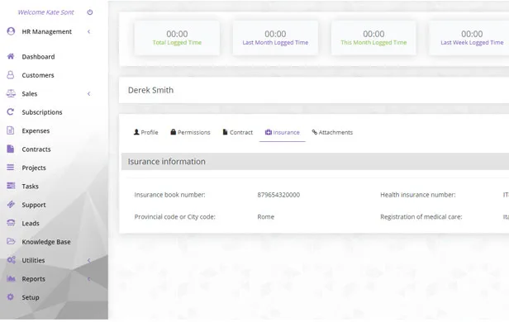Open Tasks from the sidebar
Image resolution: width=509 pixels, height=322 pixels.
[x=31, y=186]
